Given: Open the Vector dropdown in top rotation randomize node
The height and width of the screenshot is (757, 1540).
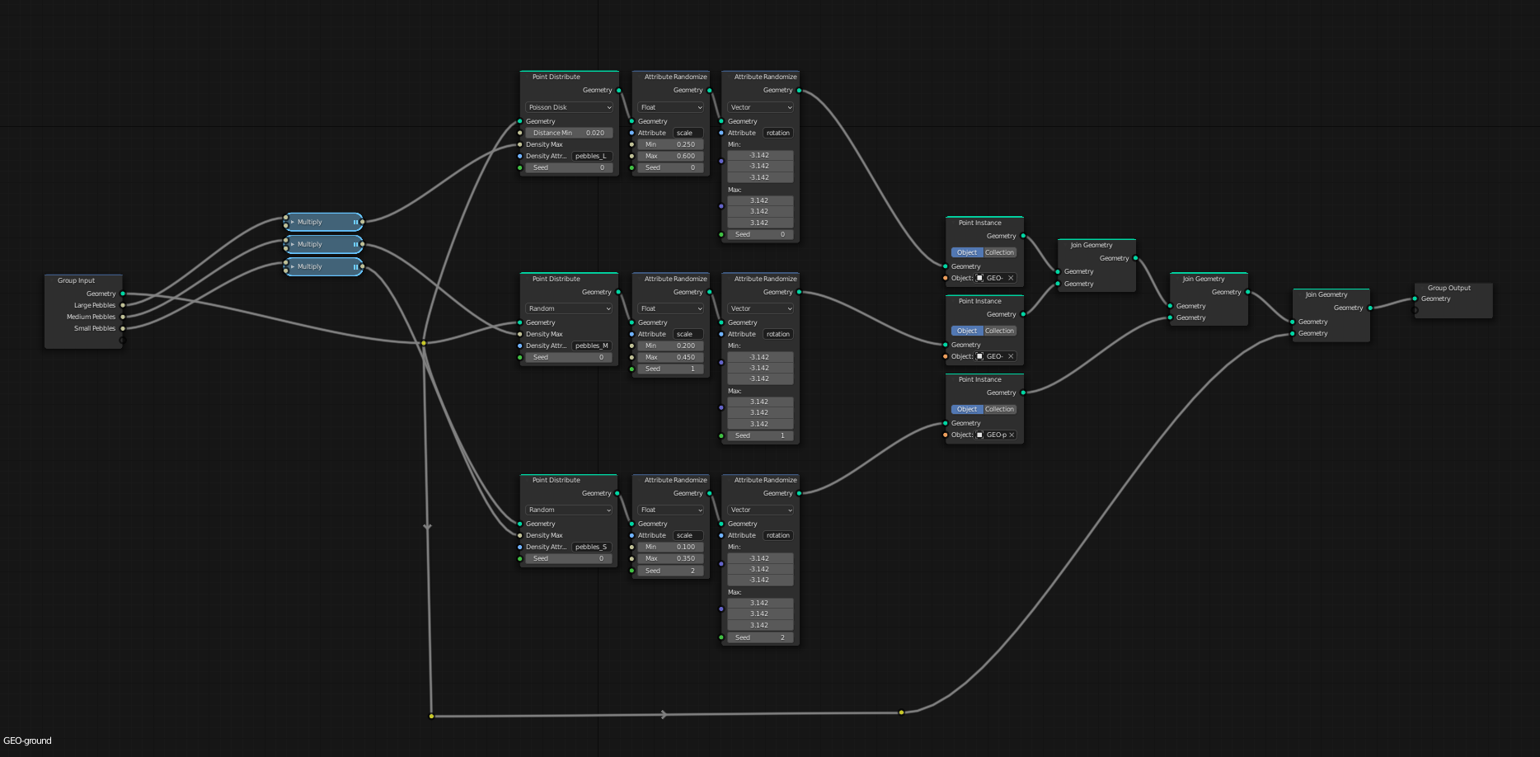Looking at the screenshot, I should [x=761, y=107].
